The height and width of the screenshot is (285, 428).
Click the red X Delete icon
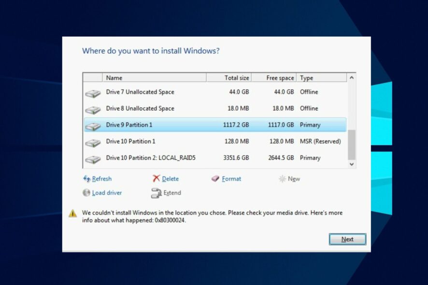[157, 178]
